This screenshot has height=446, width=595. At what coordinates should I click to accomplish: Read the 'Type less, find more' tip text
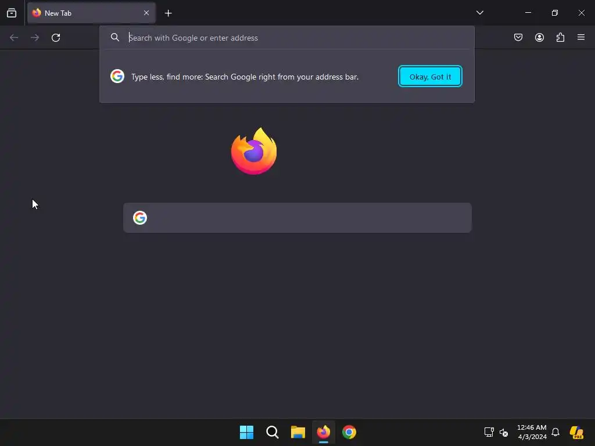tap(245, 77)
